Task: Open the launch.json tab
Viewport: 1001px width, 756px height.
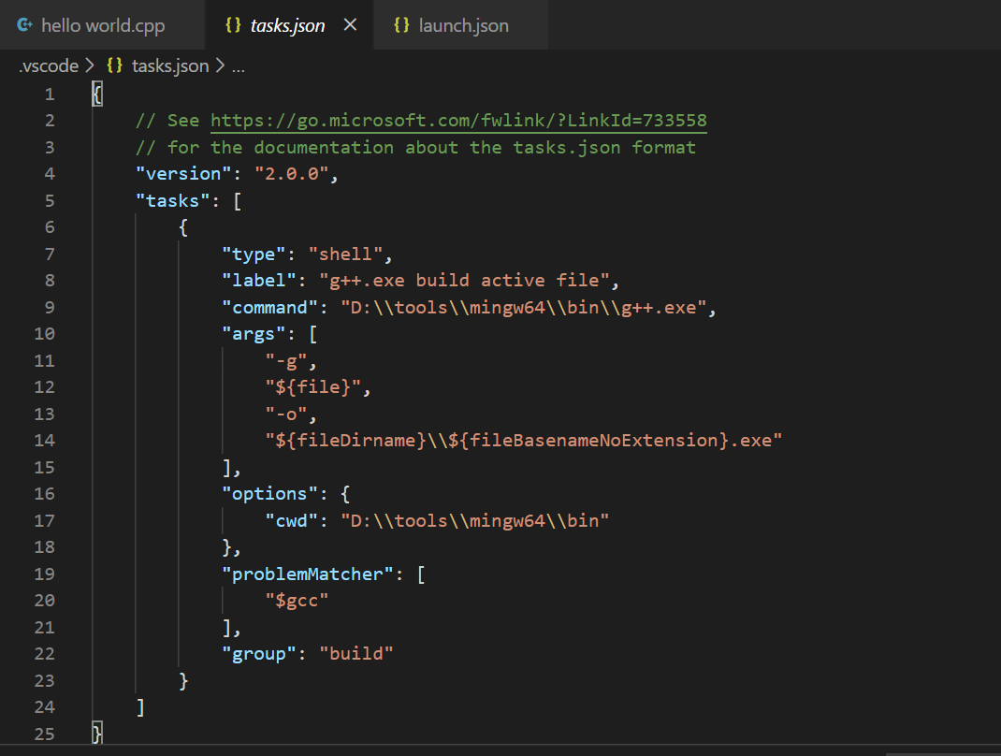Action: pos(464,25)
